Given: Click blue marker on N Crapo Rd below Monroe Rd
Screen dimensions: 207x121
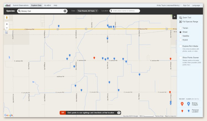Looking at the screenshot, I should pyautogui.click(x=107, y=38).
